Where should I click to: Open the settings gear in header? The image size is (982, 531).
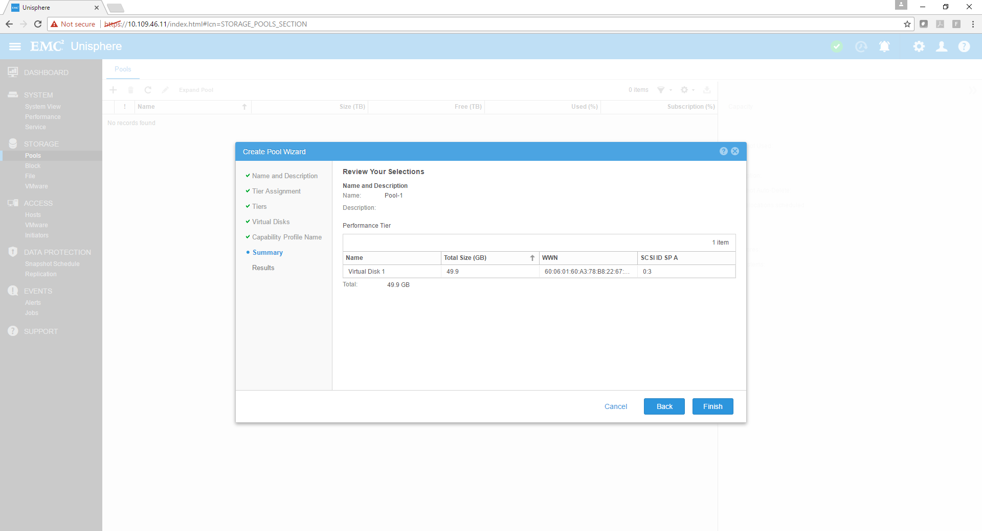pos(919,46)
